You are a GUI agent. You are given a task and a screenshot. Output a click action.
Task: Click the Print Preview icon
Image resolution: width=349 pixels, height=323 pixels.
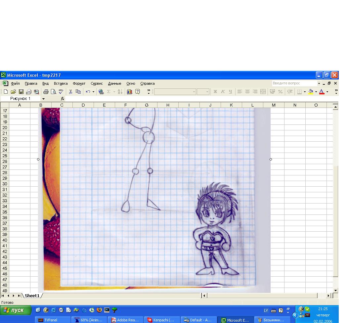point(53,92)
